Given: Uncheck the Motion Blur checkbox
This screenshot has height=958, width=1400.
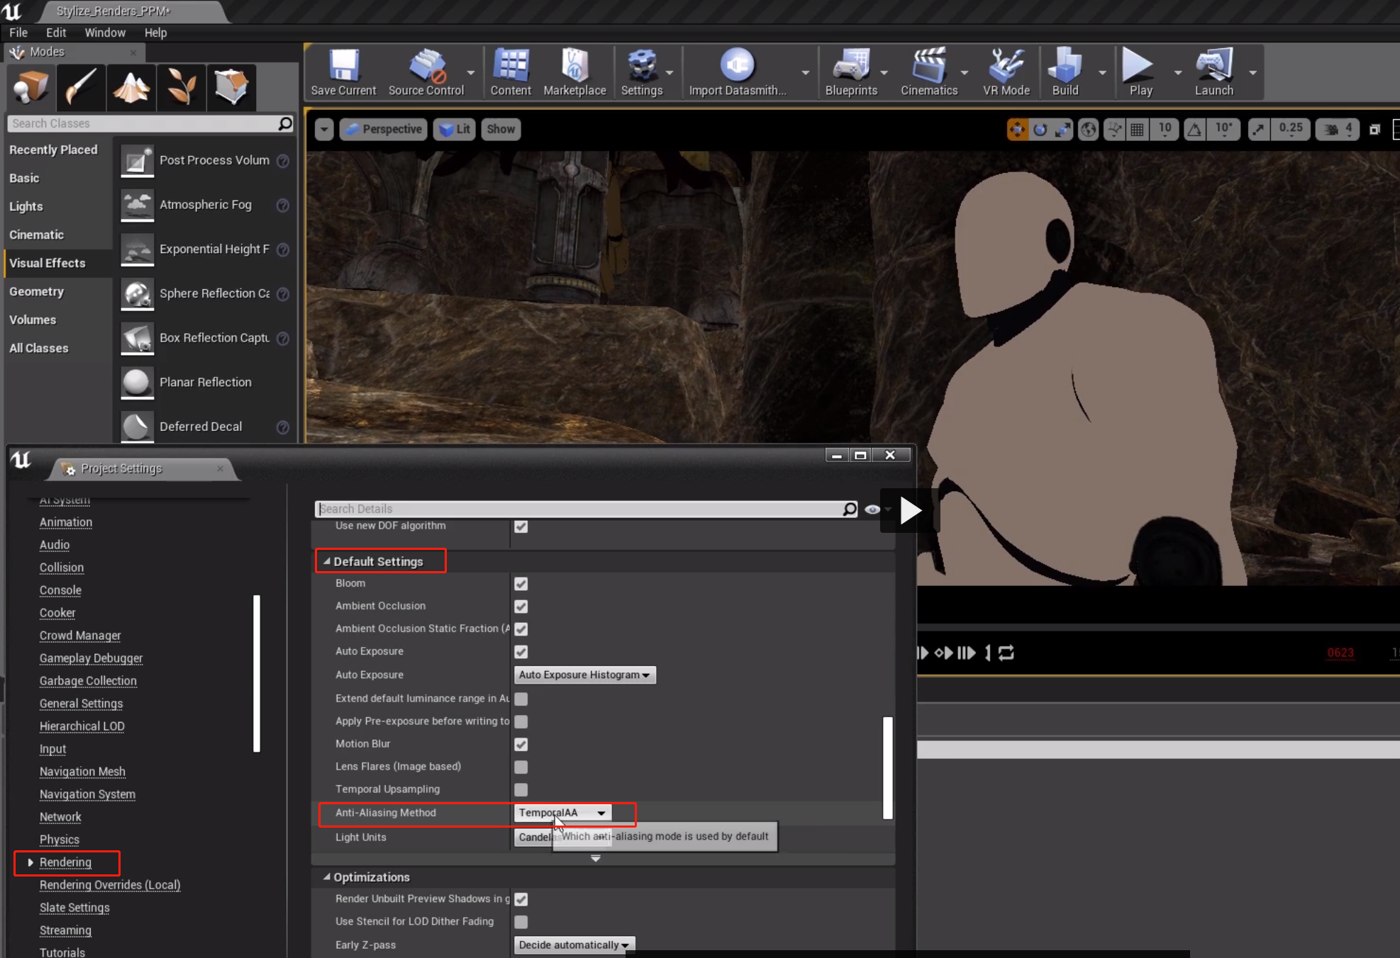Looking at the screenshot, I should click(521, 744).
